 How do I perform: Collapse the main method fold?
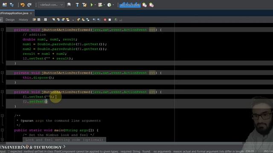(x=2, y=130)
